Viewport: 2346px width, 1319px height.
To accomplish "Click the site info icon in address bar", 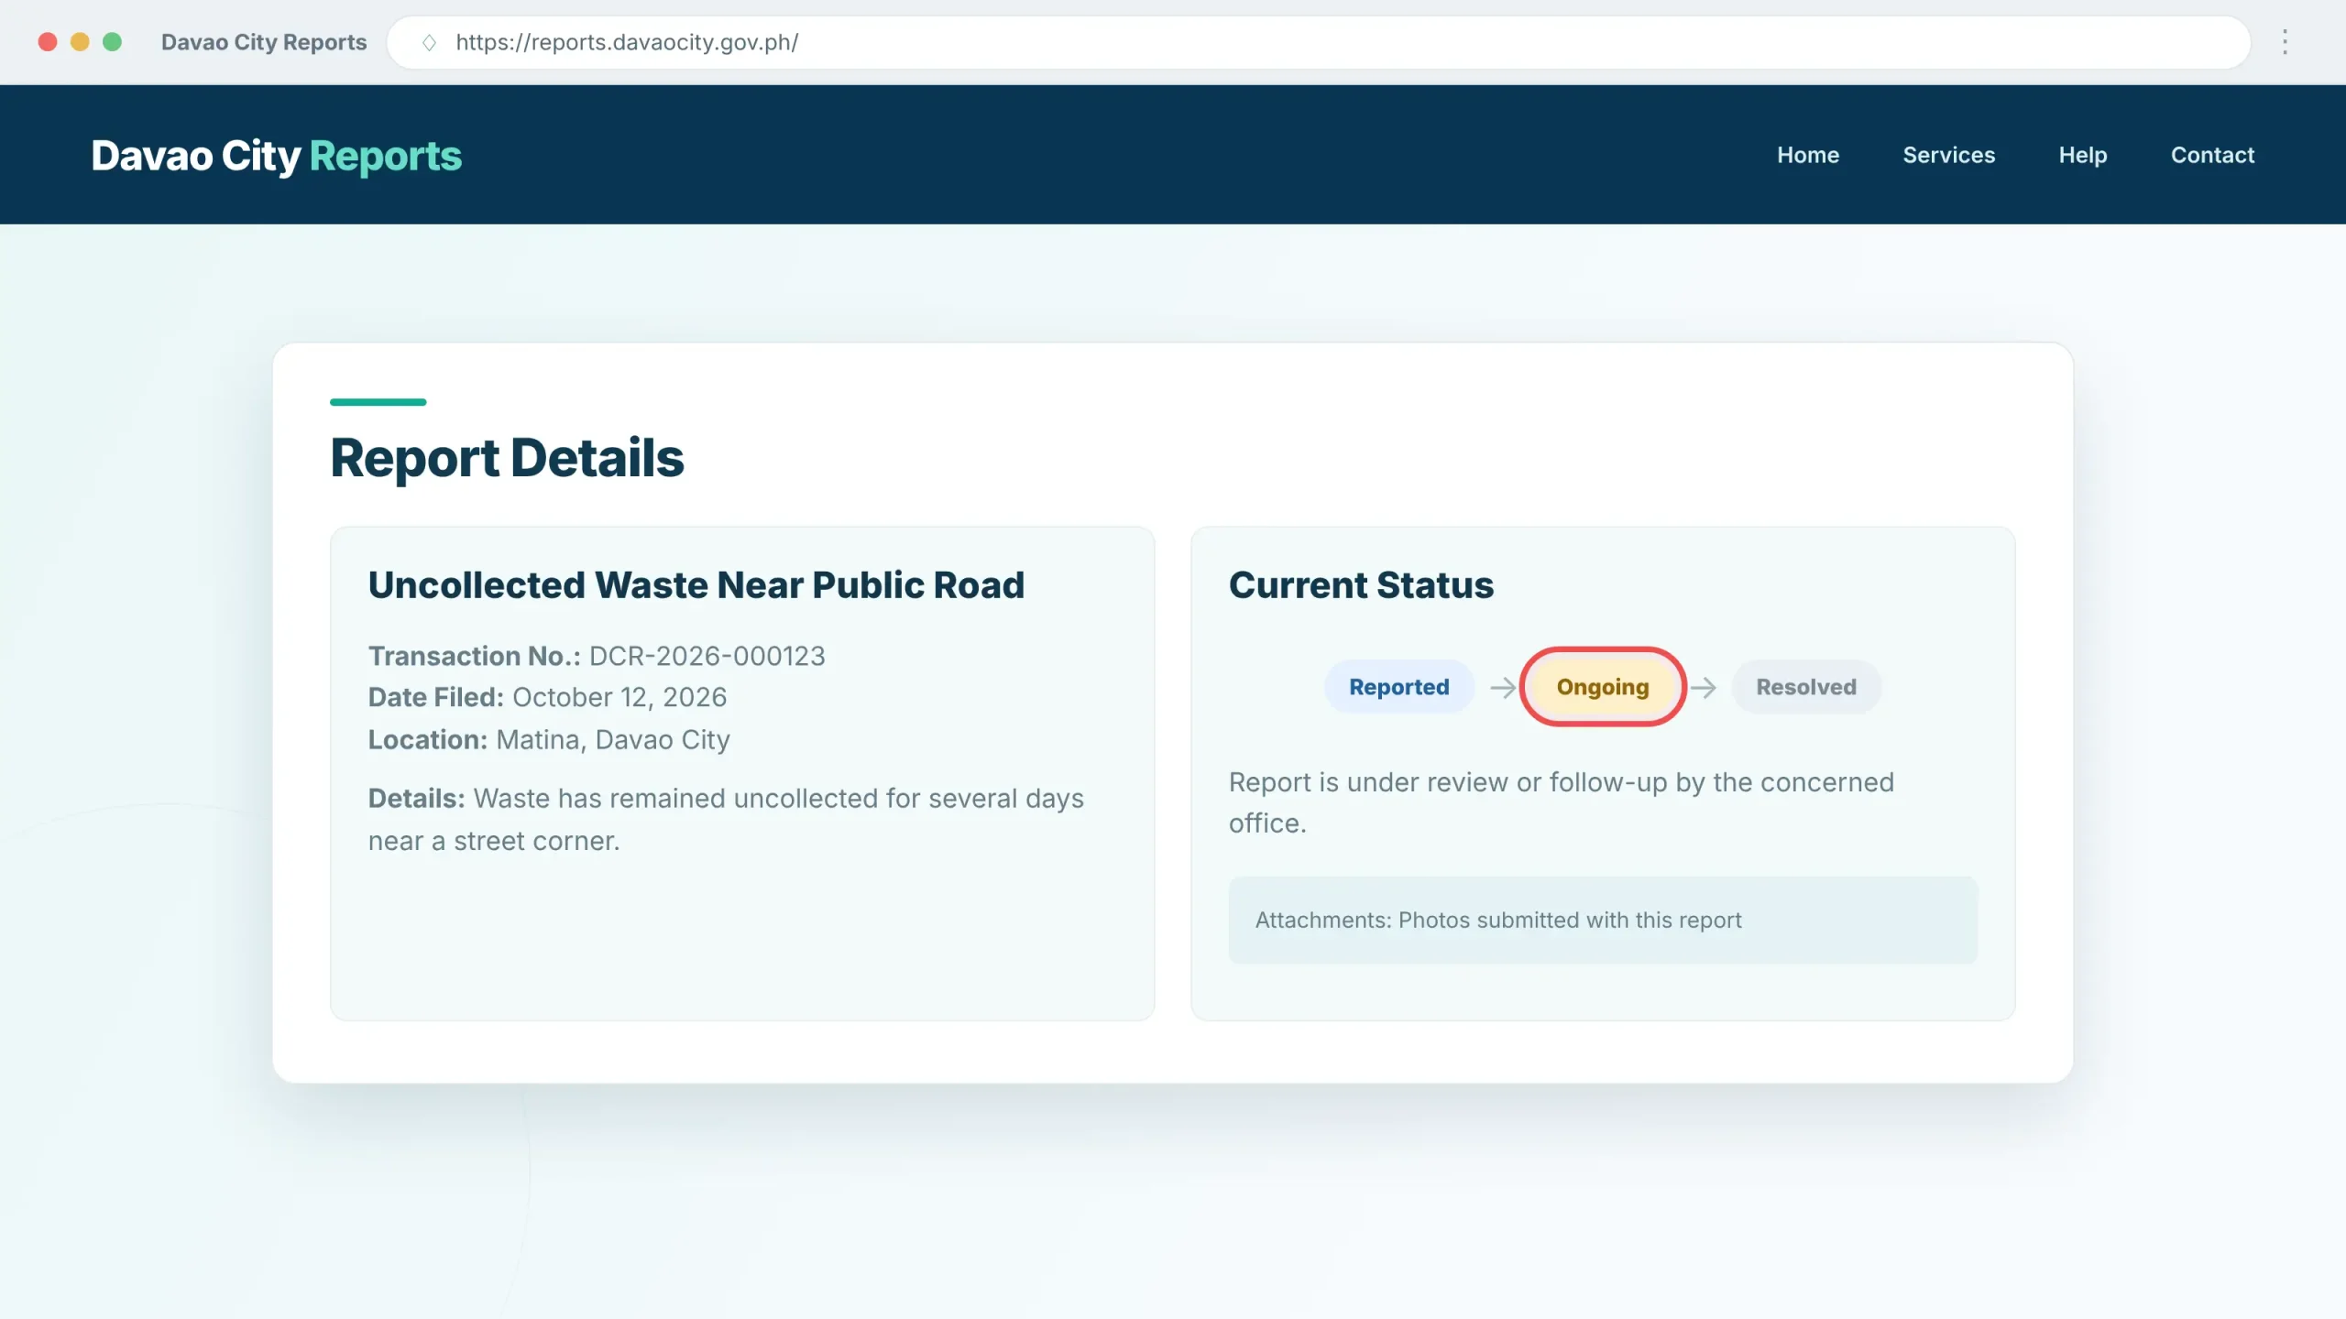I will pyautogui.click(x=429, y=42).
